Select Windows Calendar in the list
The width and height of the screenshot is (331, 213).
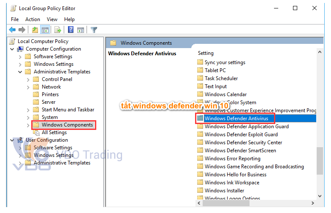(225, 94)
